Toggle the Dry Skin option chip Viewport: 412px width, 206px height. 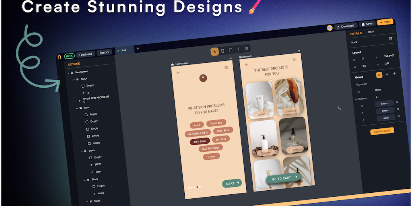click(200, 142)
